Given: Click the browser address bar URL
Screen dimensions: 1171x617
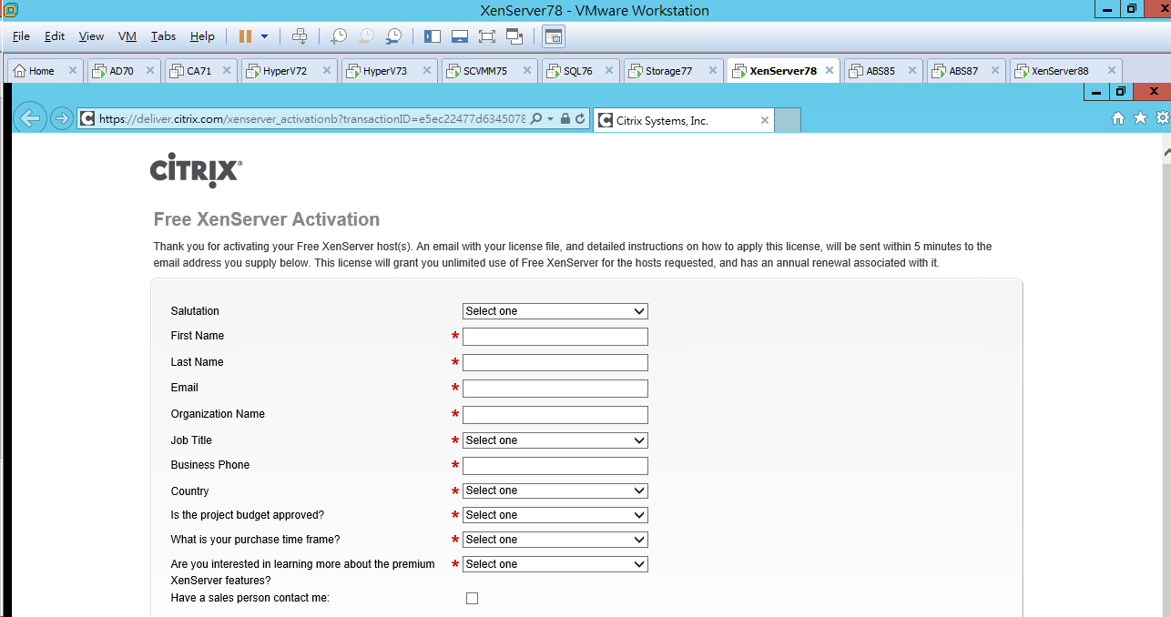Looking at the screenshot, I should (311, 118).
